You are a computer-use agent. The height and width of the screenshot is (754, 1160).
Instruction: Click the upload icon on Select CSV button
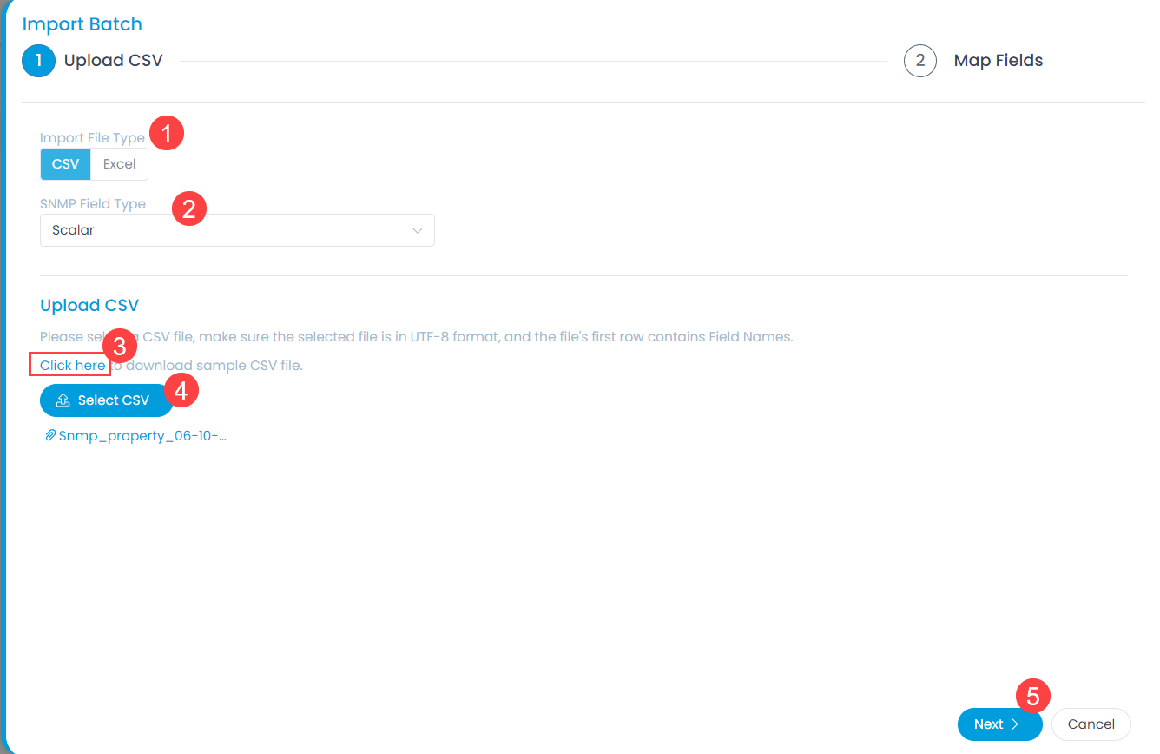click(63, 400)
